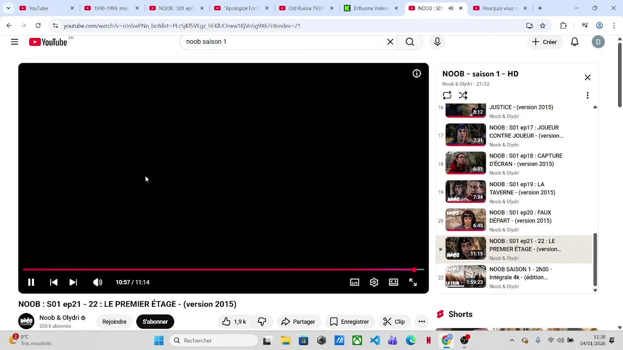
Task: Mute the video volume
Action: click(x=97, y=282)
